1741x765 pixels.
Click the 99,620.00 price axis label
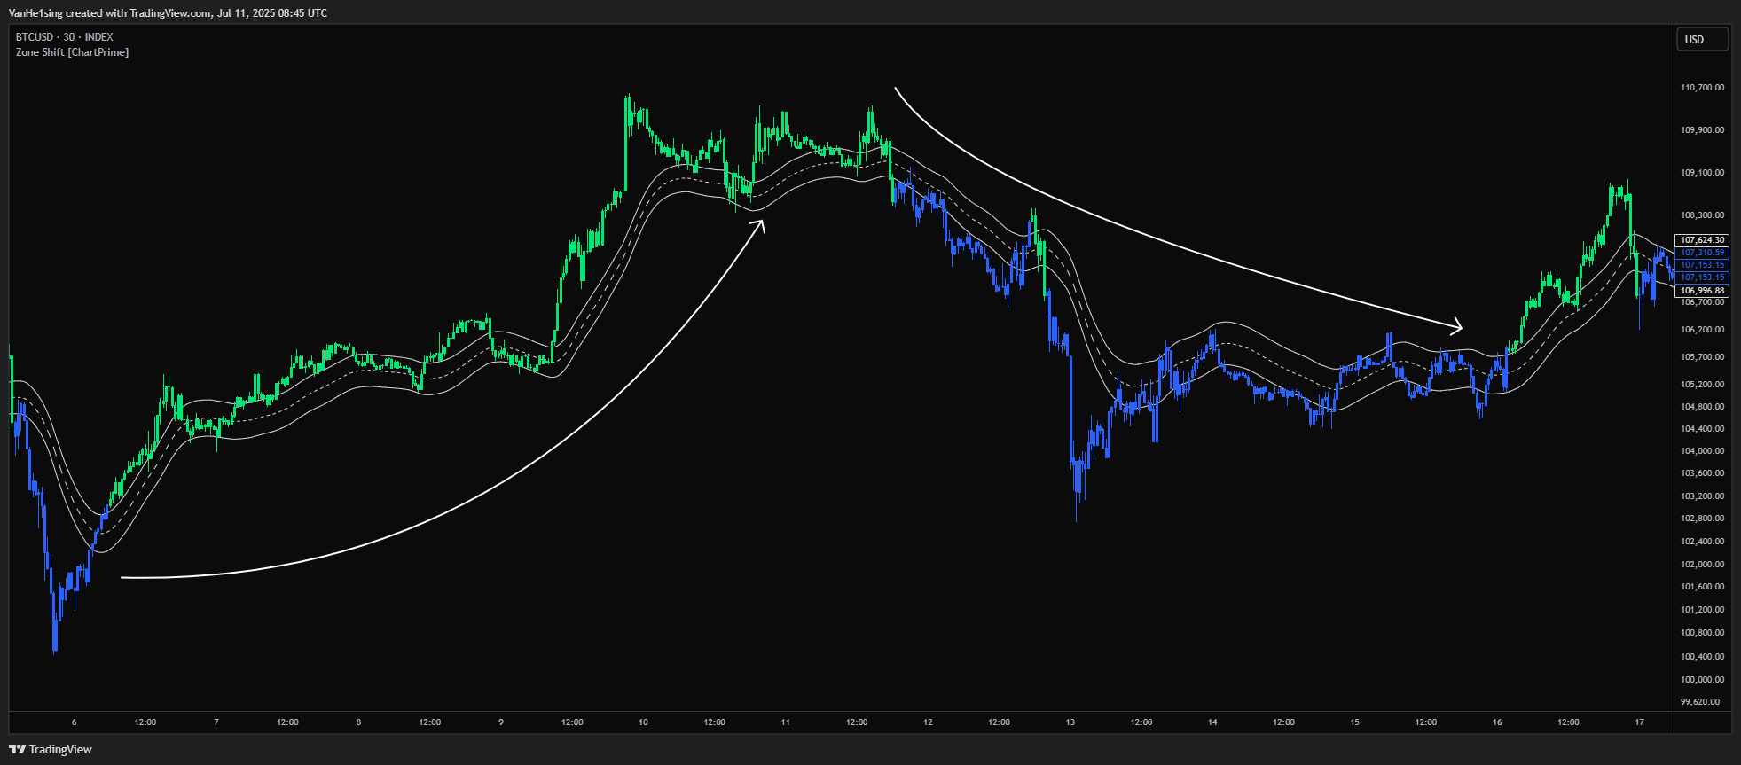point(1700,702)
